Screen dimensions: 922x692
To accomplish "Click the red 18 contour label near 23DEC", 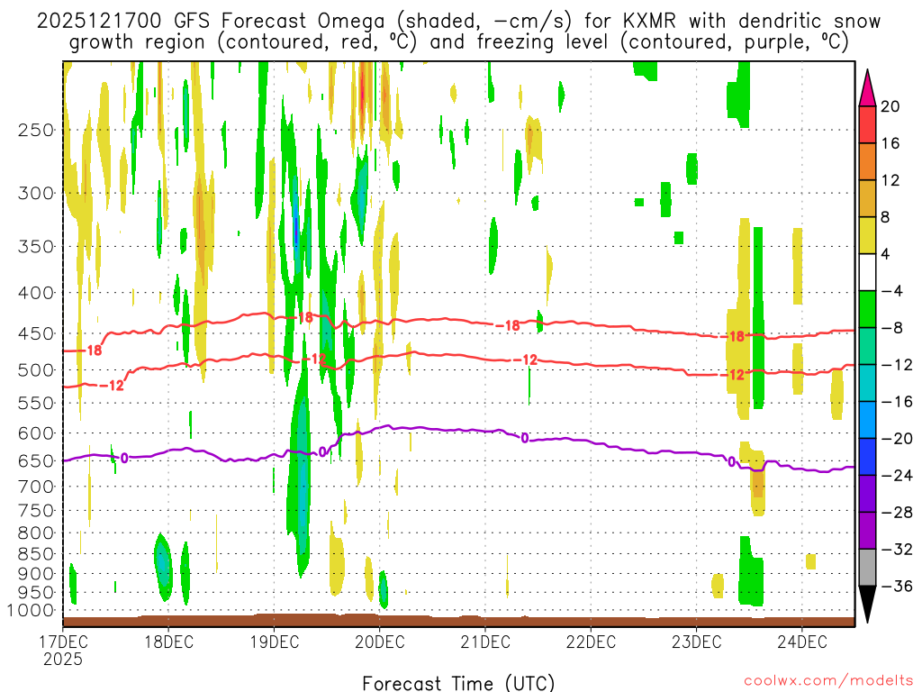I will point(737,337).
